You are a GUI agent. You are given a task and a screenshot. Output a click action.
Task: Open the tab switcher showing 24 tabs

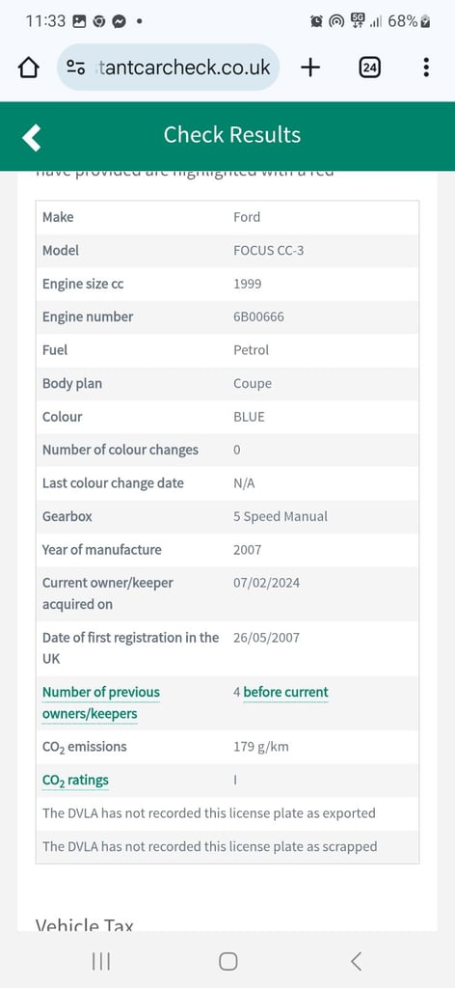(369, 68)
